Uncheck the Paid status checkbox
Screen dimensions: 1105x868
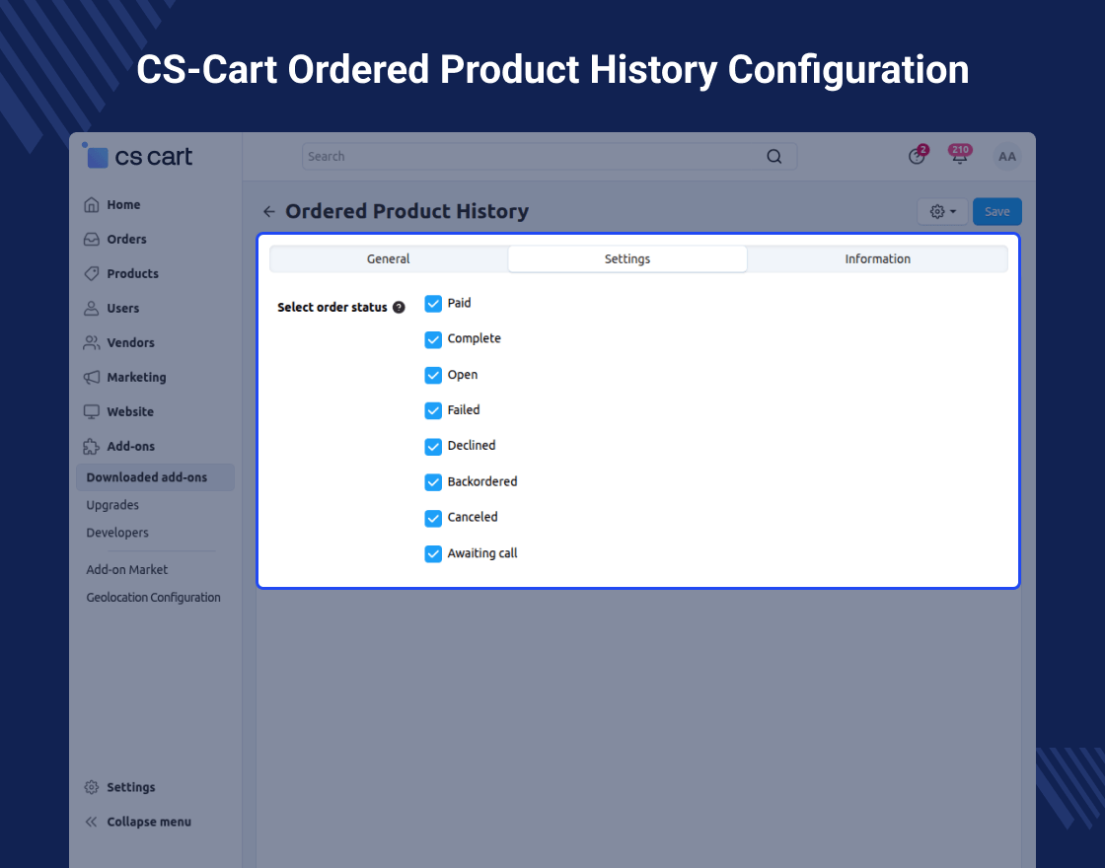(x=433, y=304)
